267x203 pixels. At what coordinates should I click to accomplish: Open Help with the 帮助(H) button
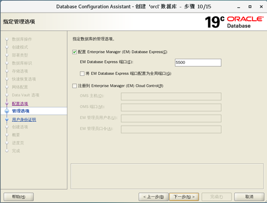click(x=19, y=197)
